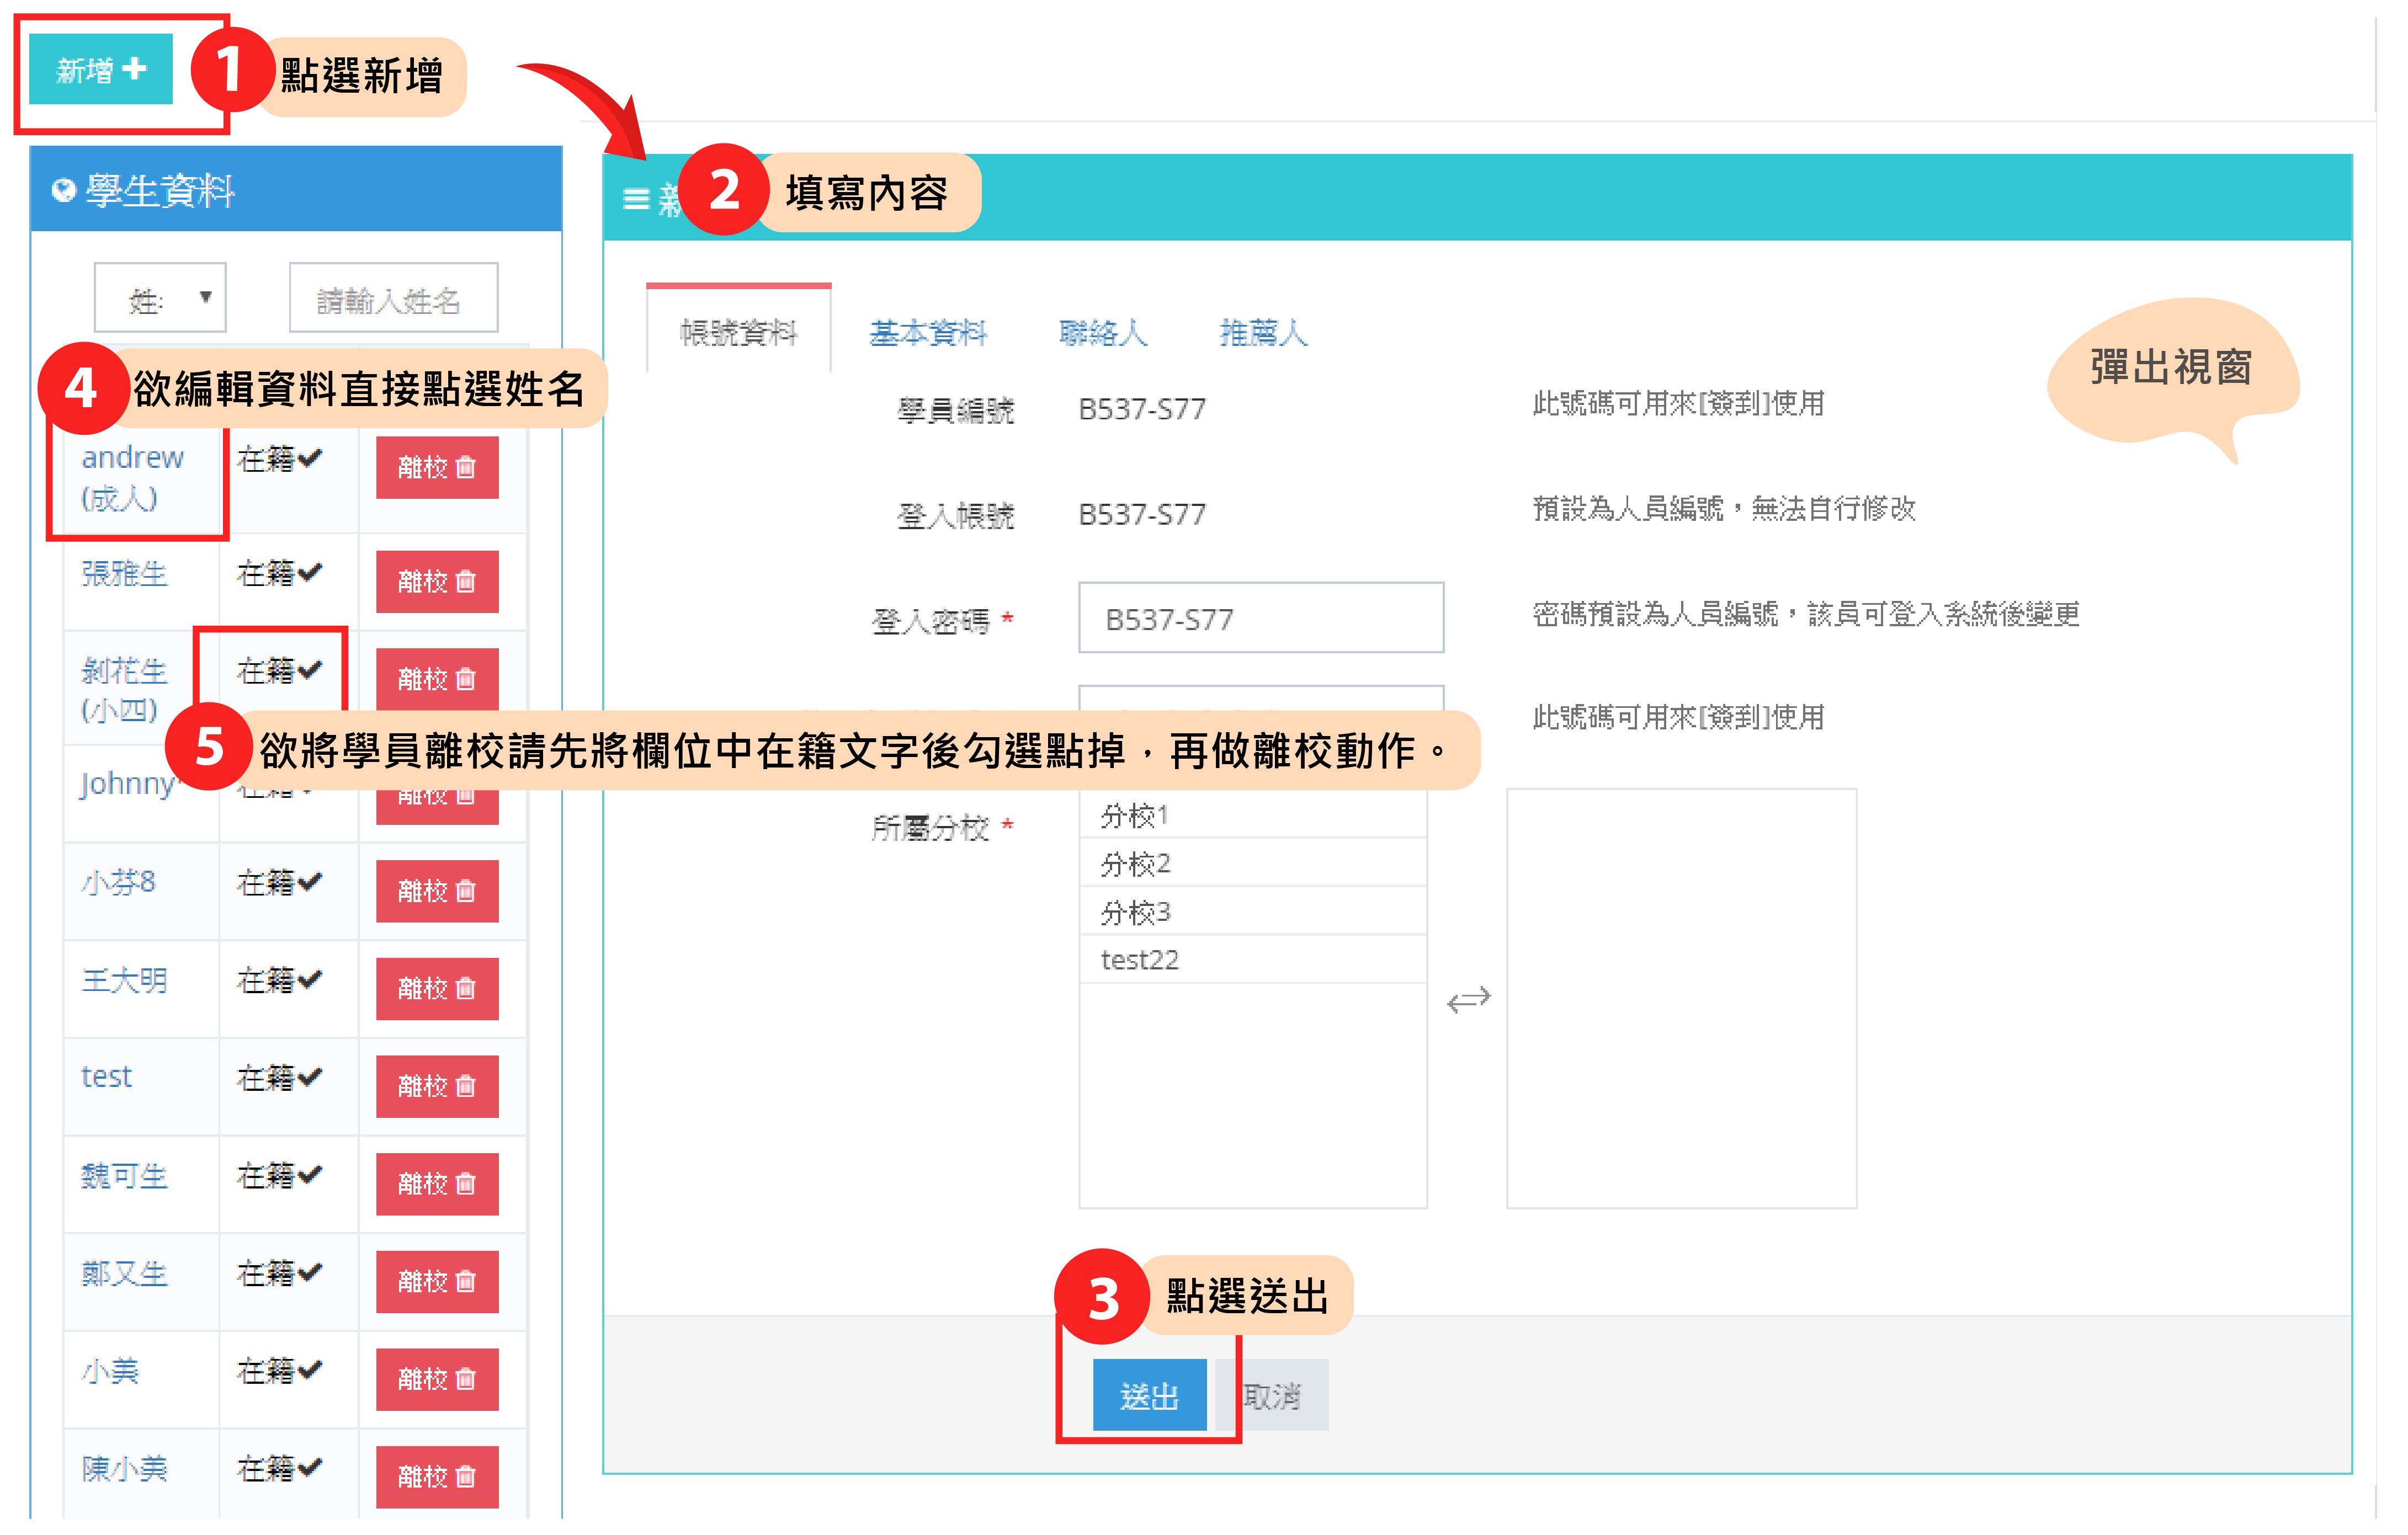The height and width of the screenshot is (1535, 2408).
Task: Click 離校 trash button for 小芬8
Action: [x=437, y=891]
